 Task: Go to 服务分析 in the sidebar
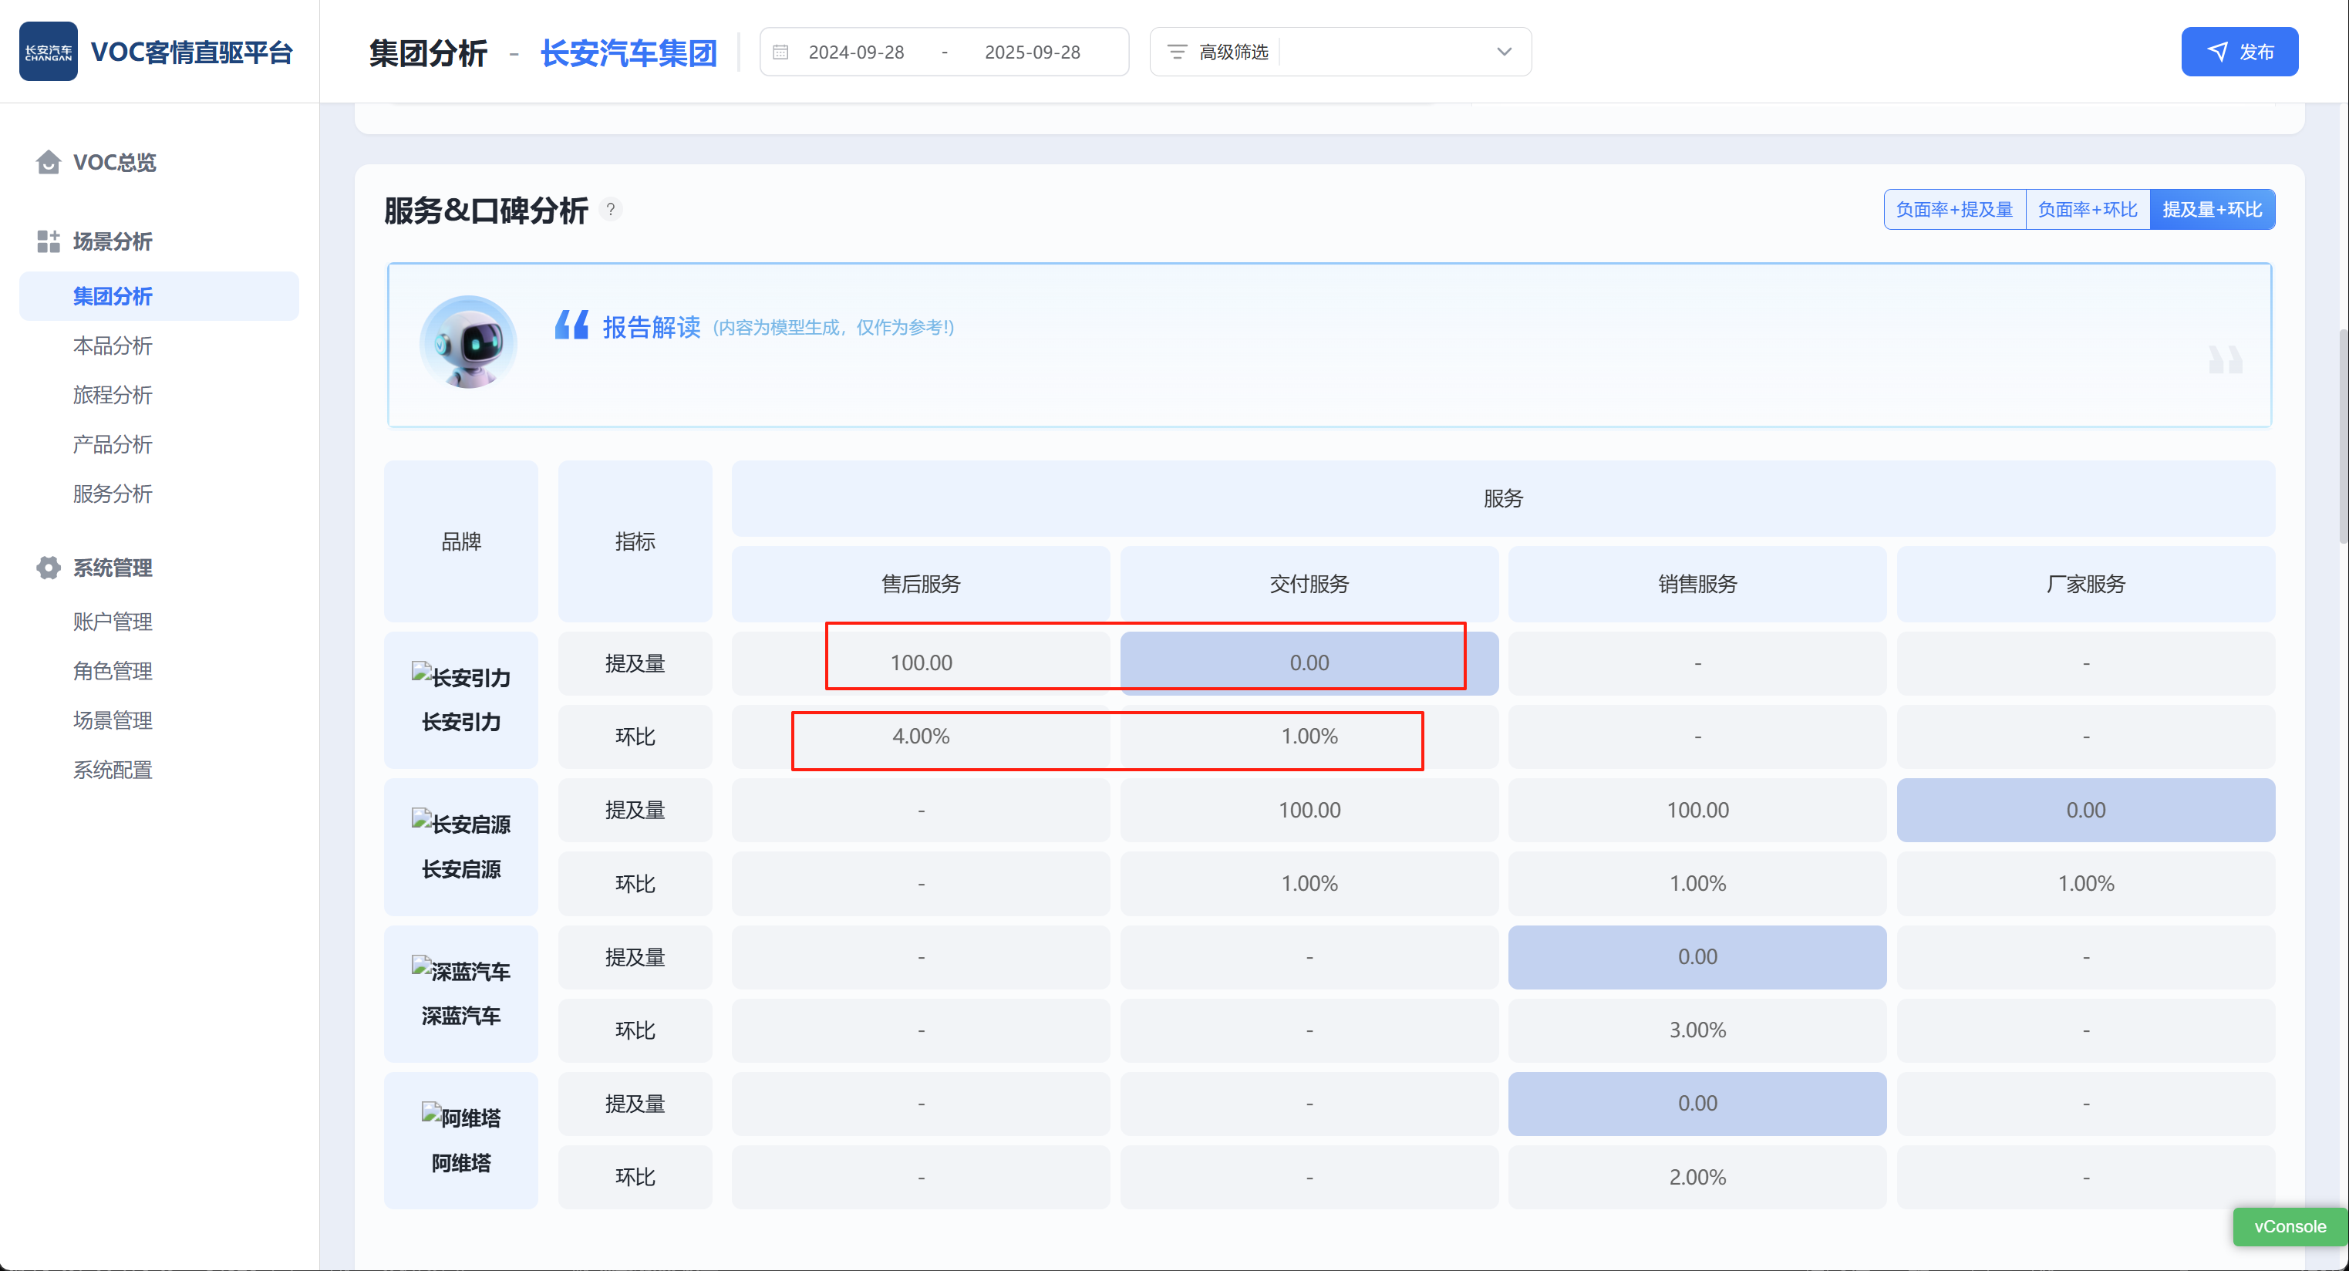pyautogui.click(x=113, y=494)
